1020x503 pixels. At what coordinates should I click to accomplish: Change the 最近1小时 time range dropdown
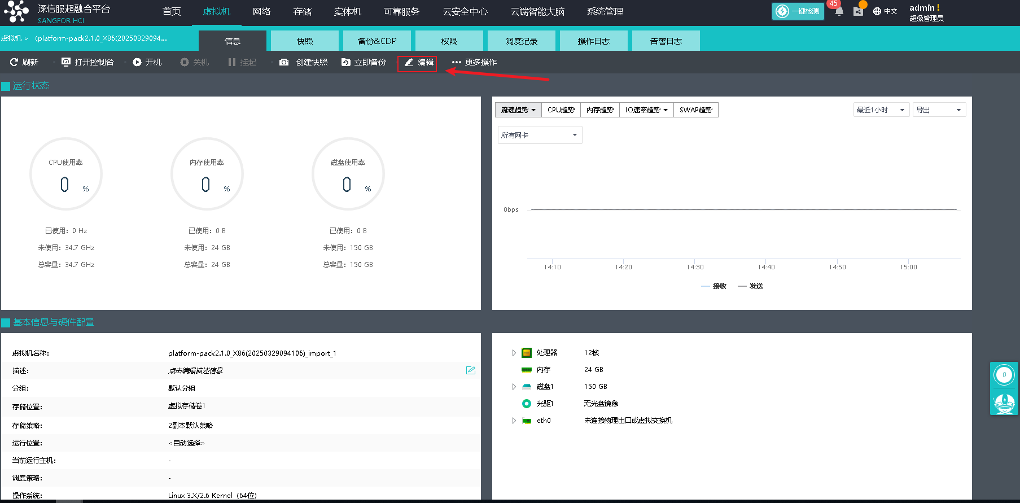[x=881, y=110]
